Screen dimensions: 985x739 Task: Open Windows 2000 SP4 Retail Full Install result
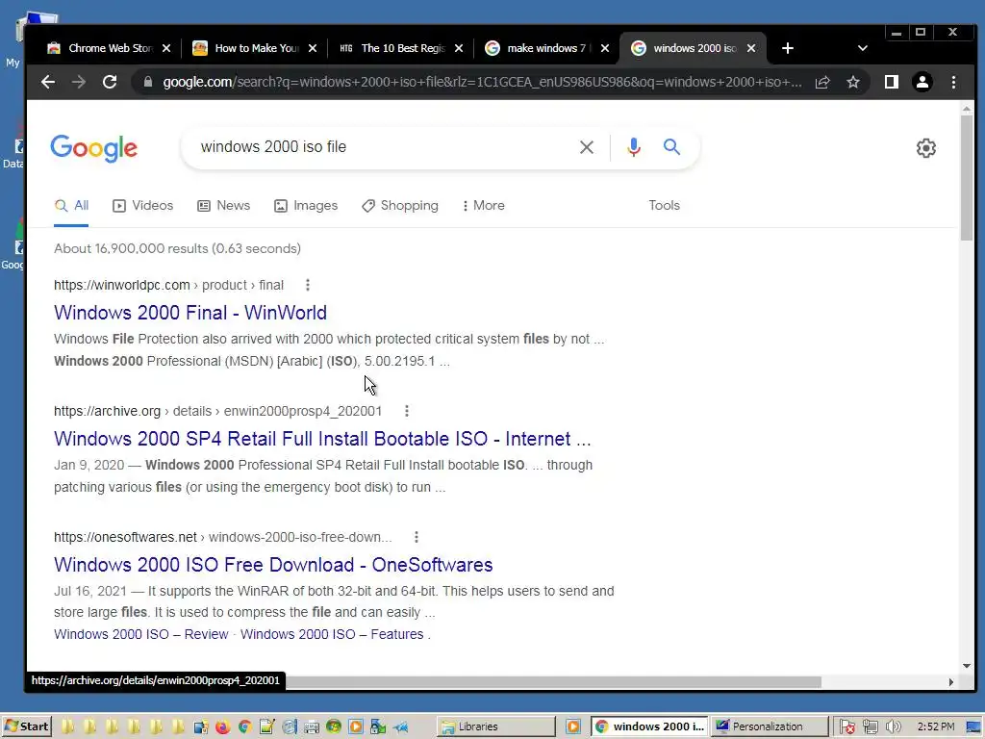pos(322,439)
